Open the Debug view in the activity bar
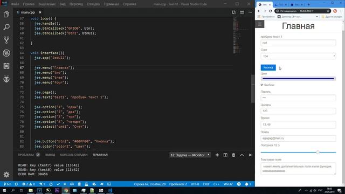Image resolution: width=345 pixels, height=194 pixels. [x=6, y=53]
